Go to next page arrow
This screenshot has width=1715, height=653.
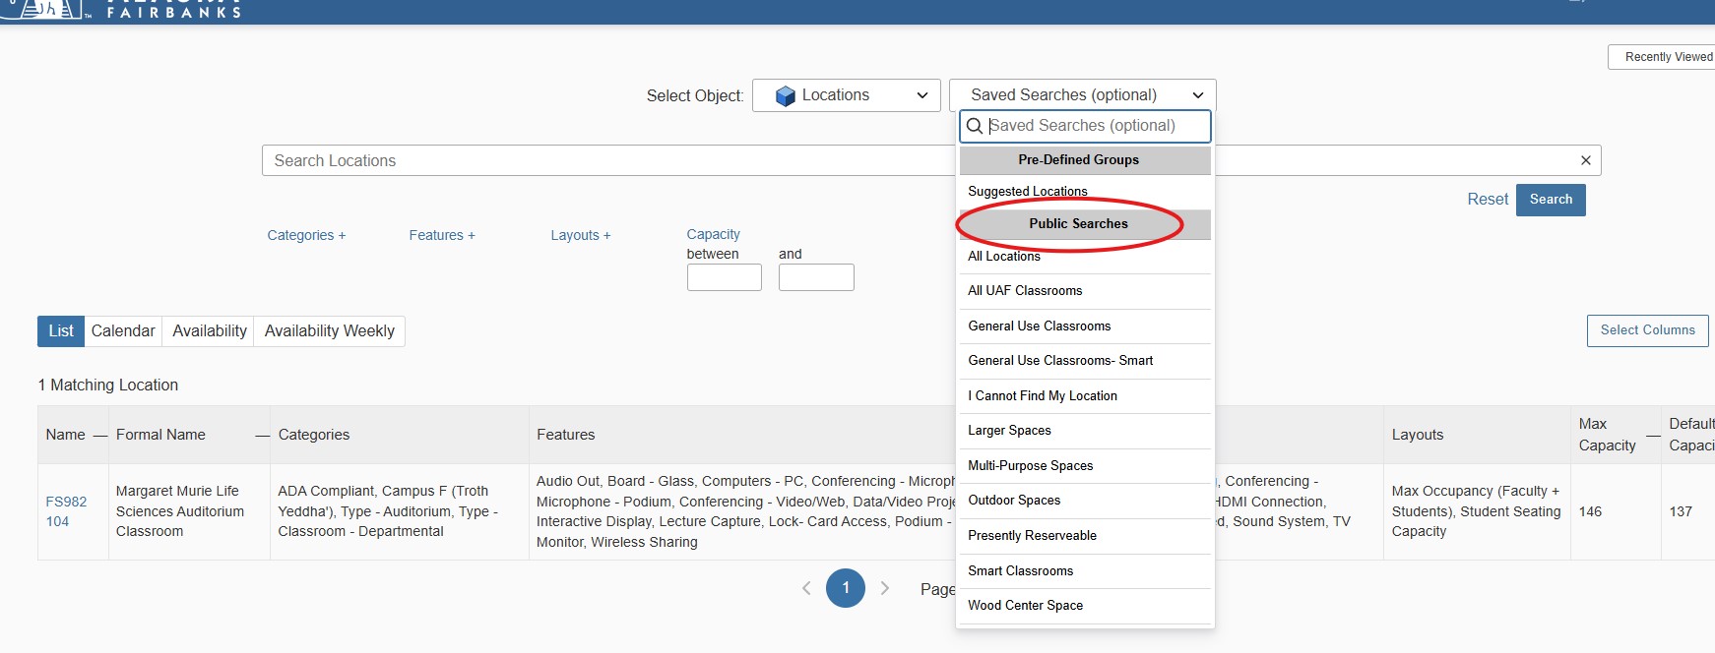885,588
